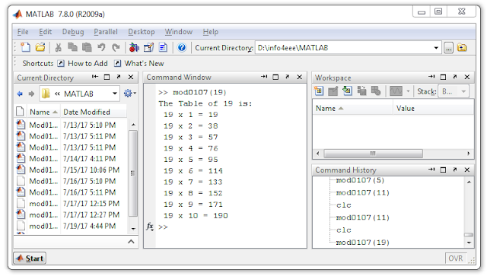Click the browse for folder ellipsis button
Image resolution: width=487 pixels, height=276 pixels.
pos(448,48)
